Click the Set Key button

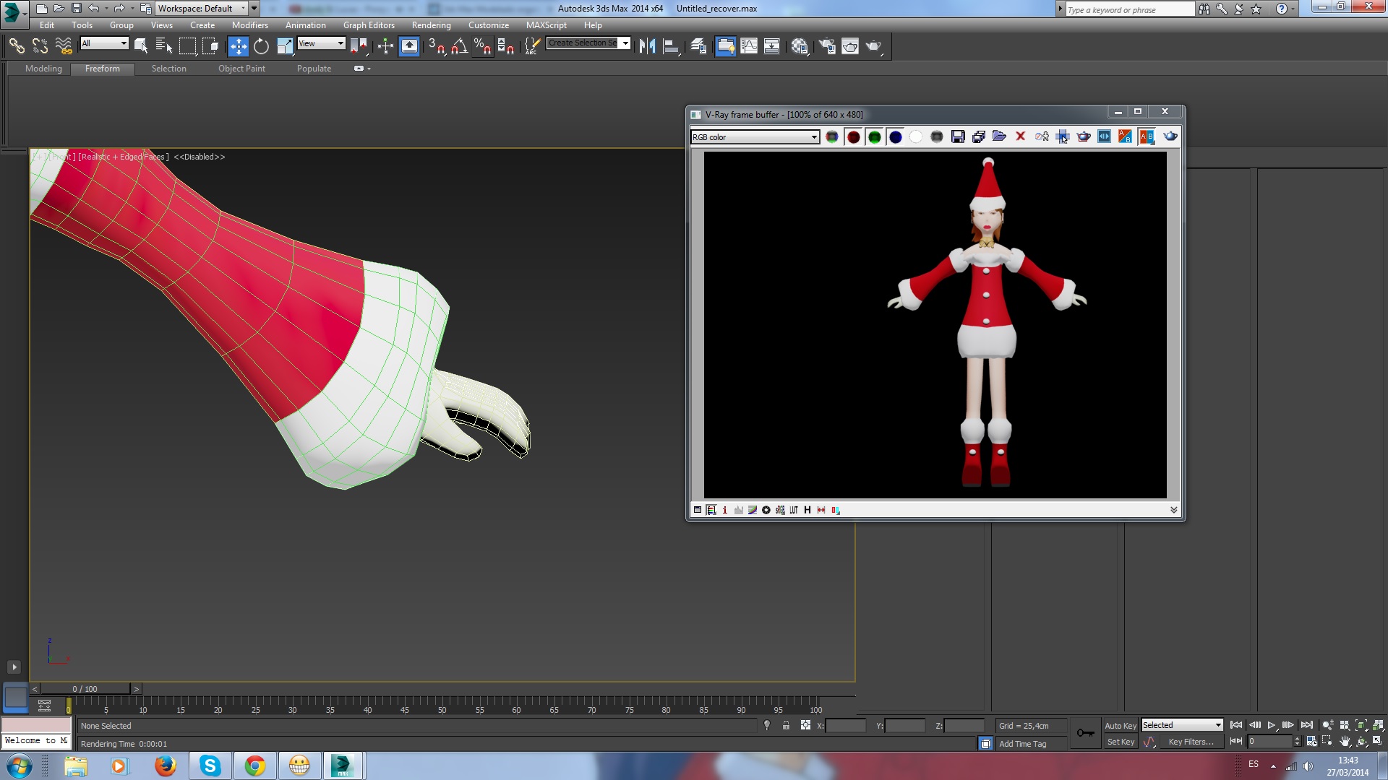click(1121, 742)
